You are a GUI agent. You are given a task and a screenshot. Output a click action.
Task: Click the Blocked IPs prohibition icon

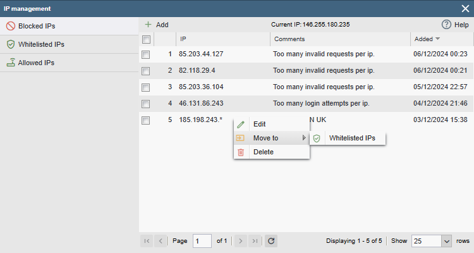[x=10, y=26]
